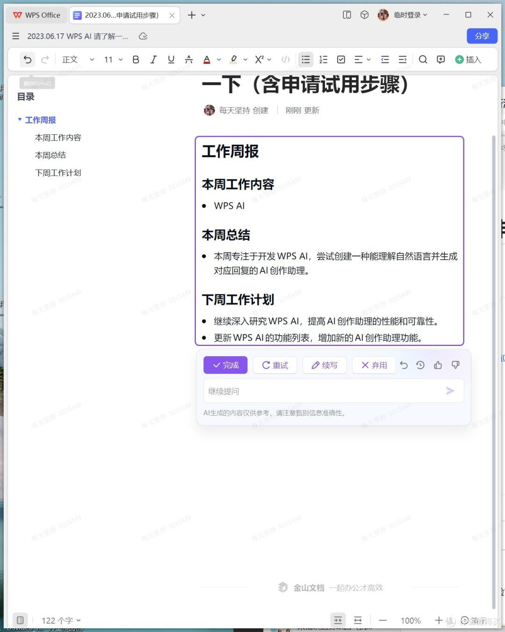The width and height of the screenshot is (505, 632).
Task: Switch to WPS Office home tab
Action: pos(37,15)
